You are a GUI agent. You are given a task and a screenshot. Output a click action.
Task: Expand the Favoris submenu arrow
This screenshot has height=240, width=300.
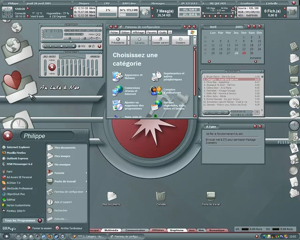click(87, 173)
